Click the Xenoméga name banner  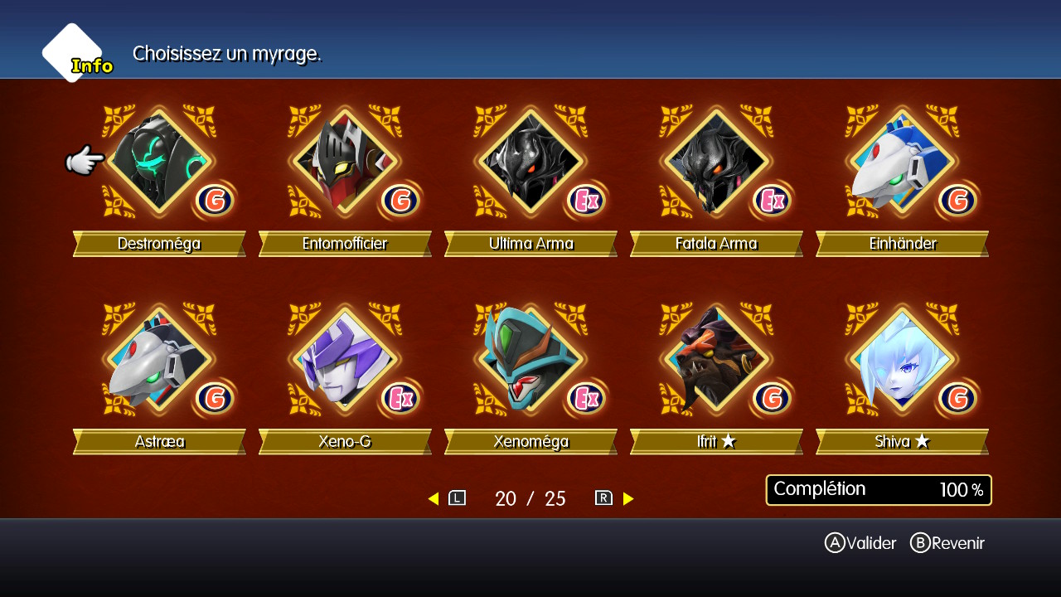[530, 442]
